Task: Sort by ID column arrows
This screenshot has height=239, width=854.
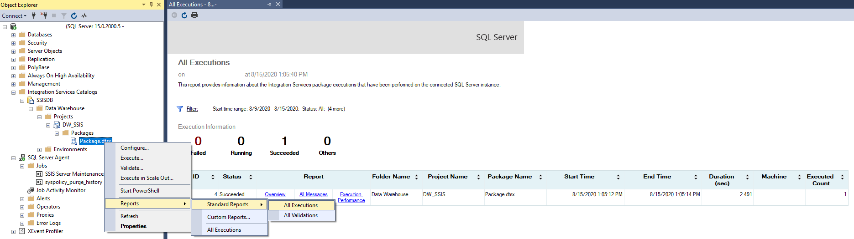Action: [213, 177]
